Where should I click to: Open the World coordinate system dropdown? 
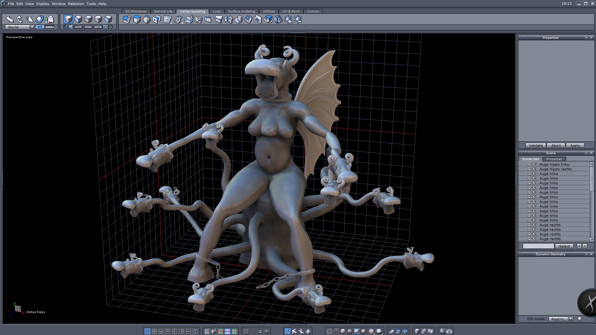[x=32, y=27]
